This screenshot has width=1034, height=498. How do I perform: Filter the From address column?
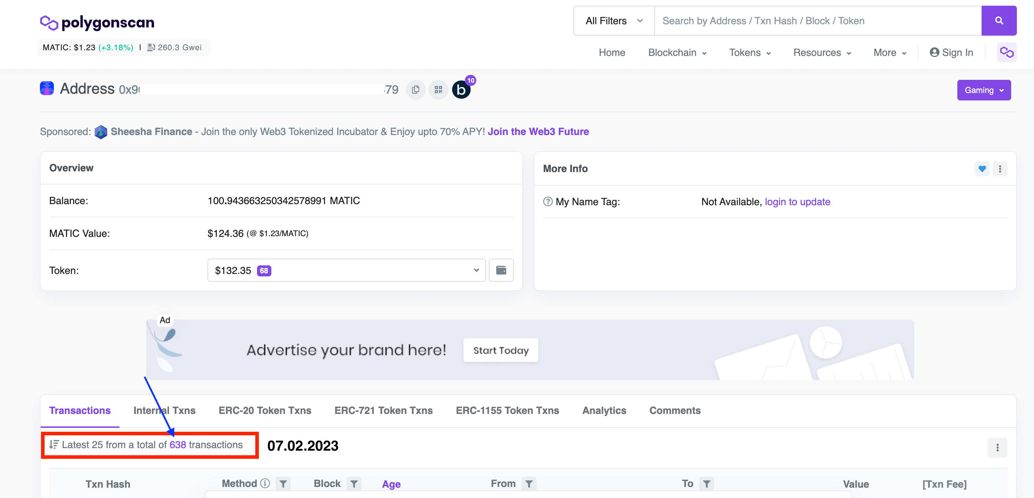pos(529,484)
